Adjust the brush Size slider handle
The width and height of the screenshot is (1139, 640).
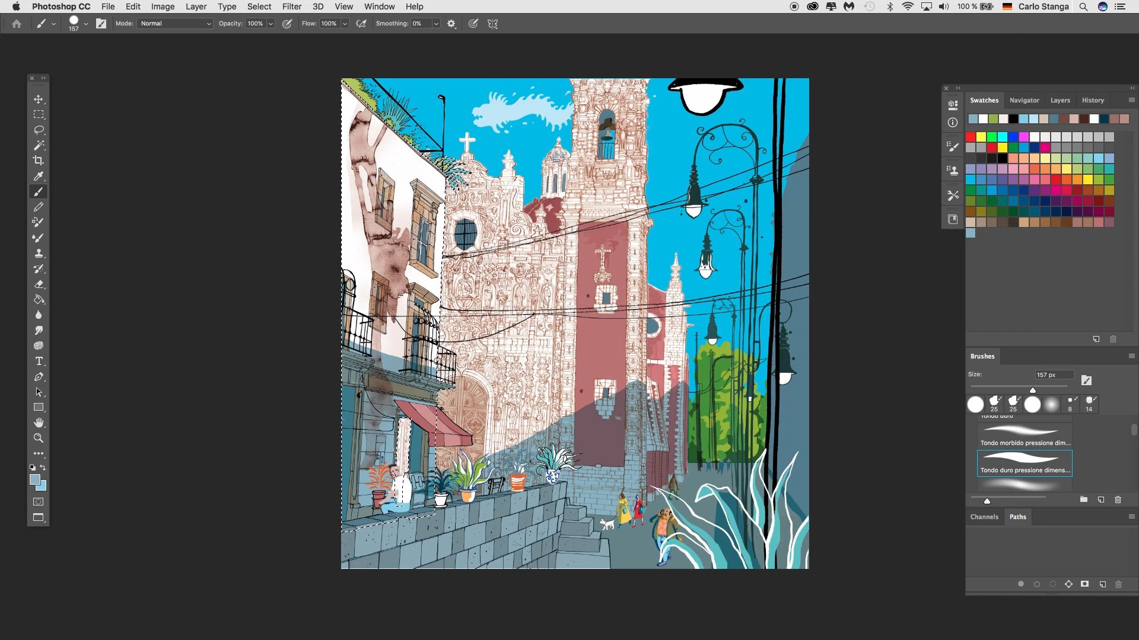pyautogui.click(x=1033, y=390)
